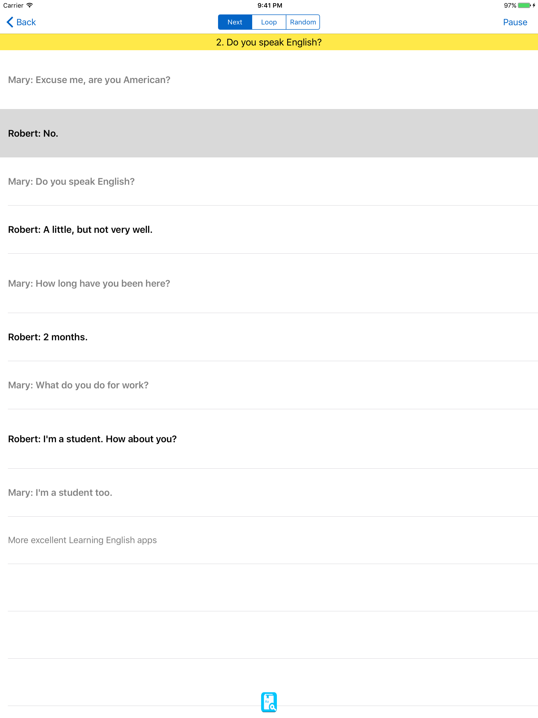The width and height of the screenshot is (538, 718).
Task: Select the highlighted "Robert: No." line
Action: 33,134
